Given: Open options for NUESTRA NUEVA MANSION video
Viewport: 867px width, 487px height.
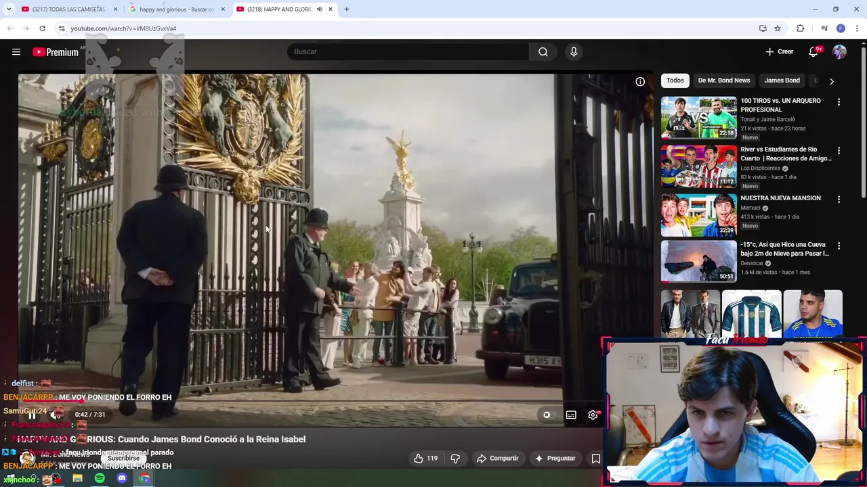Looking at the screenshot, I should [839, 200].
